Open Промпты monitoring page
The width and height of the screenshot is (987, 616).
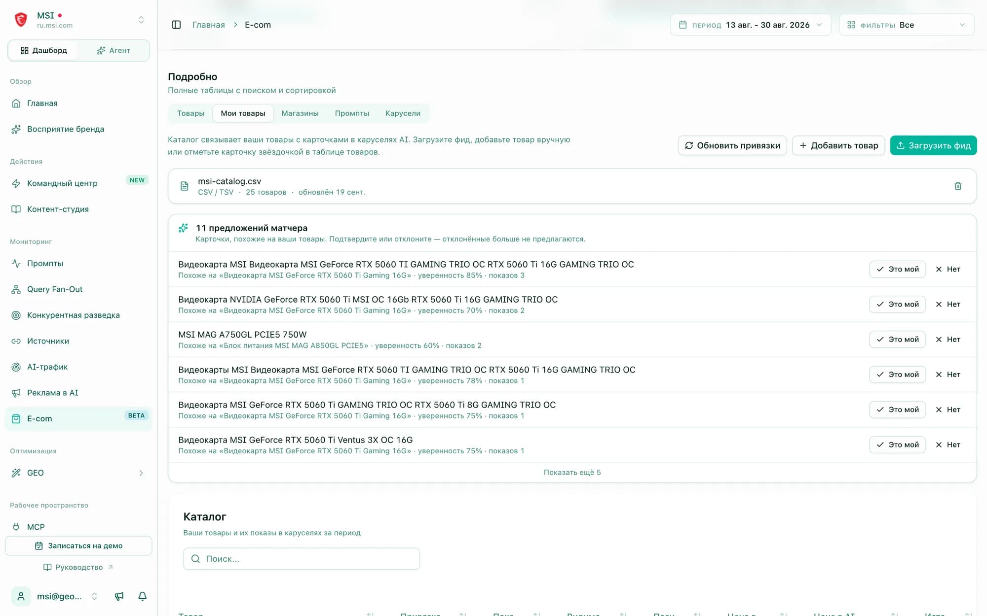pos(79,263)
